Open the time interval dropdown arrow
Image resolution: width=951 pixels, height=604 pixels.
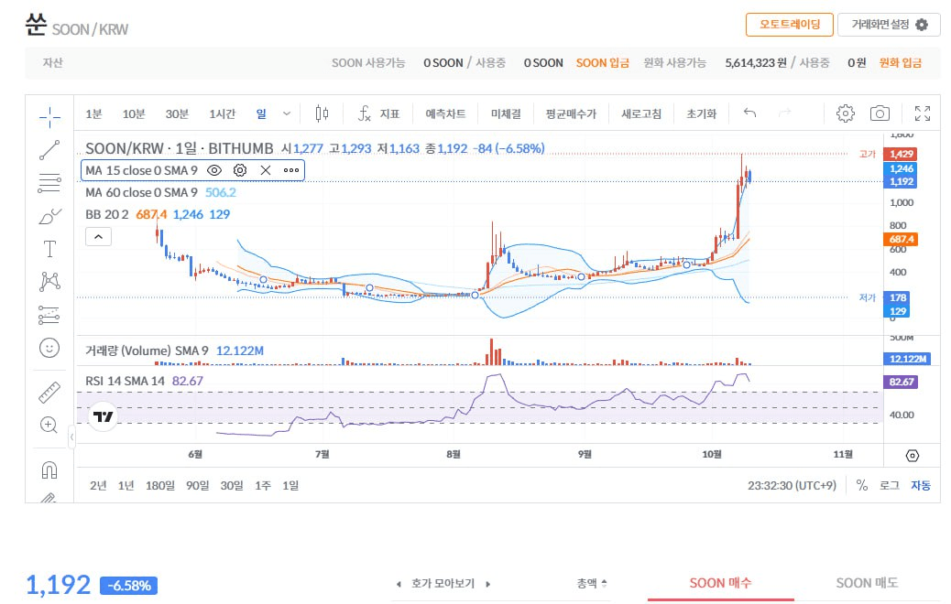tap(287, 113)
